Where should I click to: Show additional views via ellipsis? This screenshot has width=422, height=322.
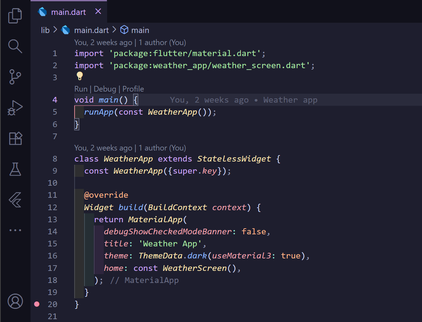(x=15, y=230)
